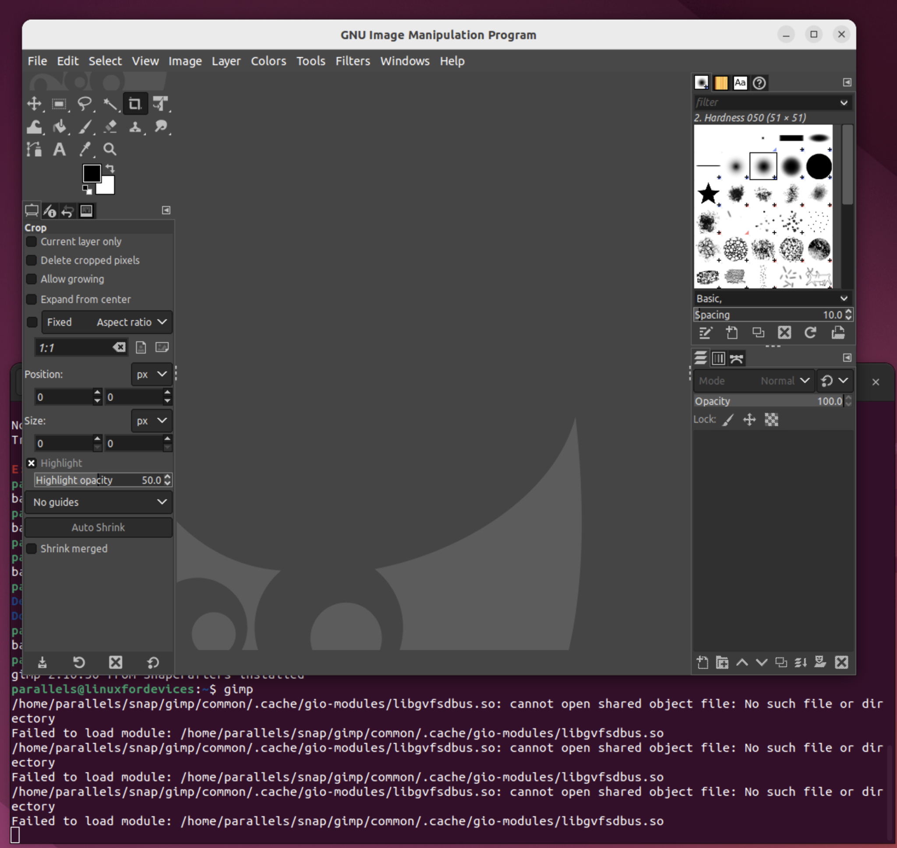897x848 pixels.
Task: Refresh the brushes list
Action: click(811, 333)
